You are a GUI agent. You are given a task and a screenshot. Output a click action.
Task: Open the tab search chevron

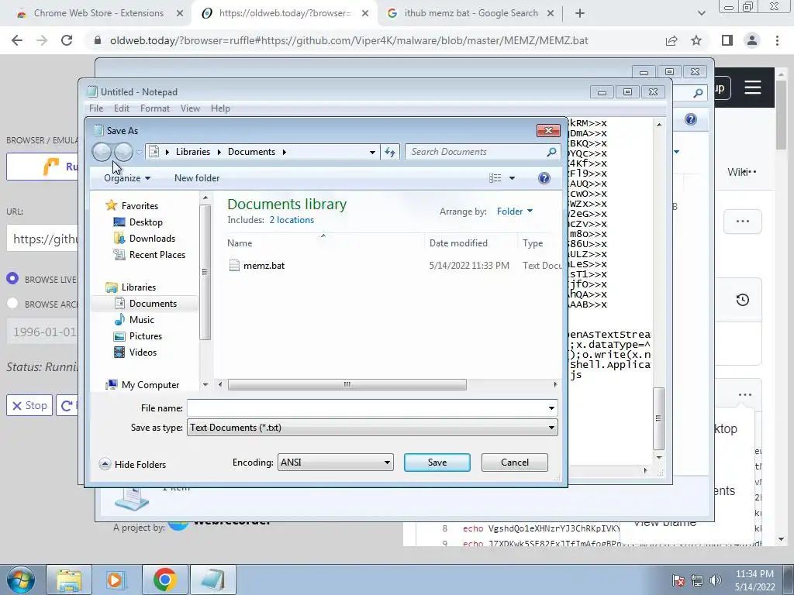pyautogui.click(x=701, y=13)
